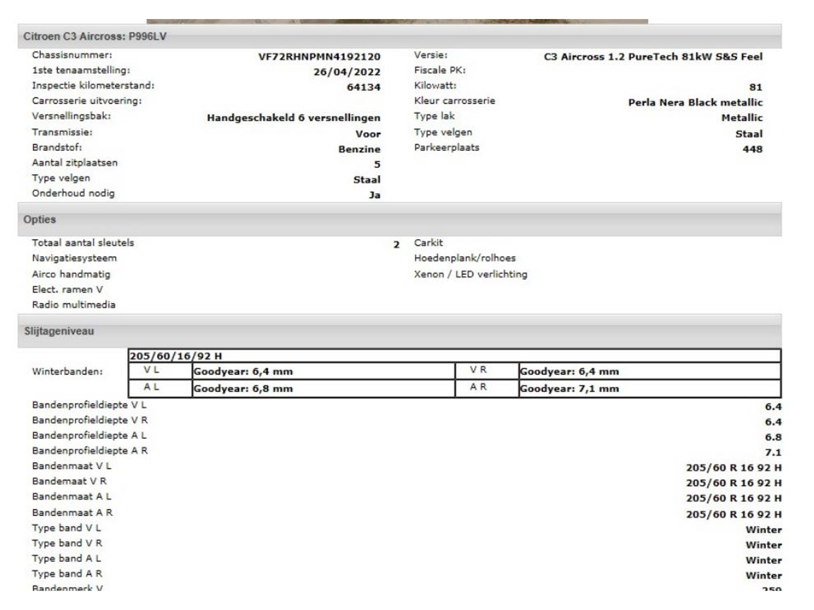This screenshot has height=610, width=814.
Task: Click the 'Radio multimedia' option
Action: [x=74, y=305]
